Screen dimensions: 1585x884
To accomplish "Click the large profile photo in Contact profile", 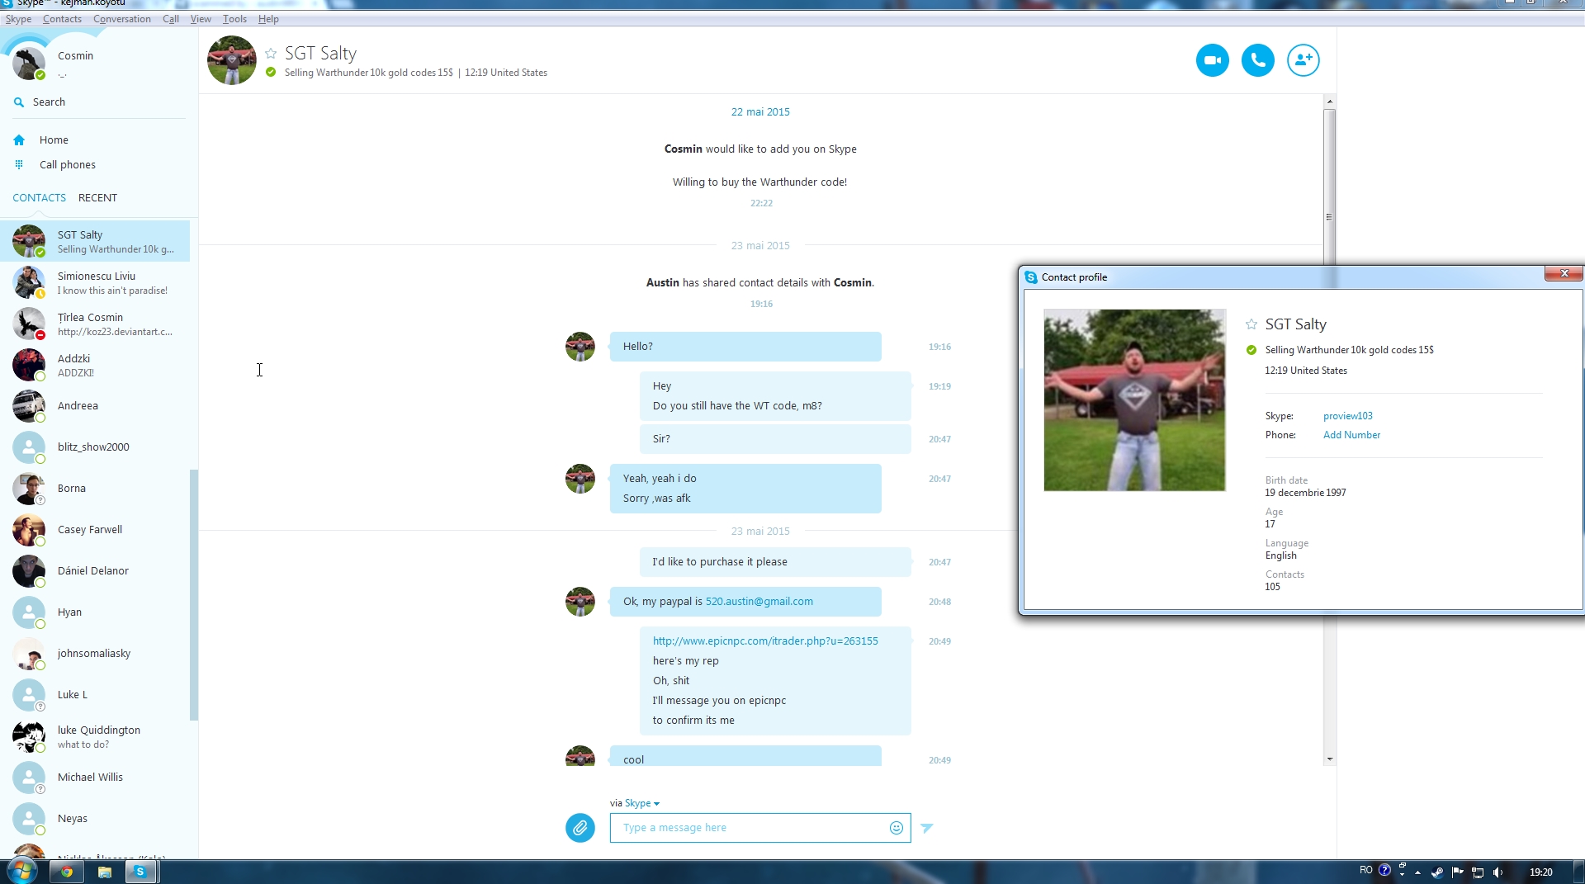I will [x=1134, y=400].
